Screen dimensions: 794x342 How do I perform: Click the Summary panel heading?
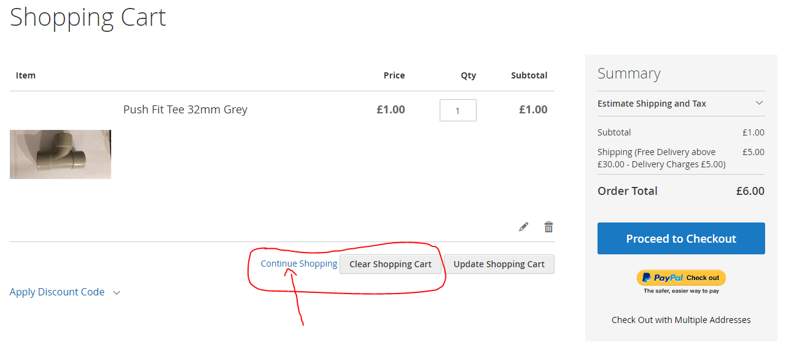pos(628,74)
